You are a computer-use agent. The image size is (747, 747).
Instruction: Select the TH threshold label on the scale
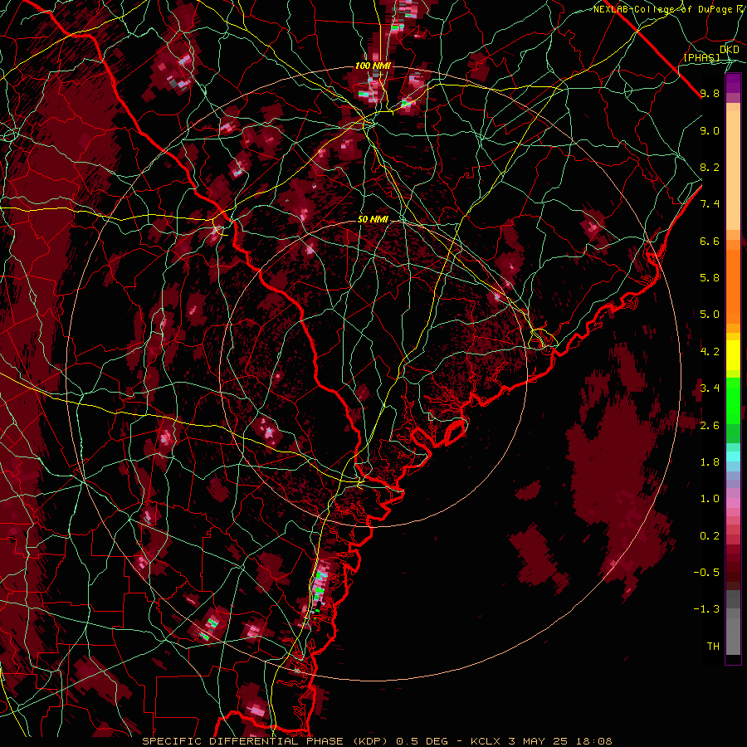click(x=713, y=647)
